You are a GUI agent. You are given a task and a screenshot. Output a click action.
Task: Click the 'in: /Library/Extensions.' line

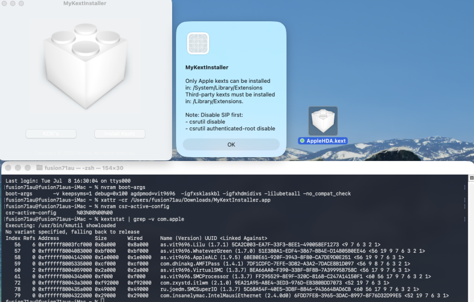[214, 101]
